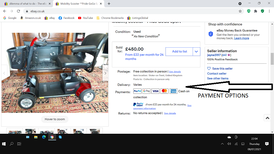
Task: Open volume control in system tray
Action: [x=229, y=144]
